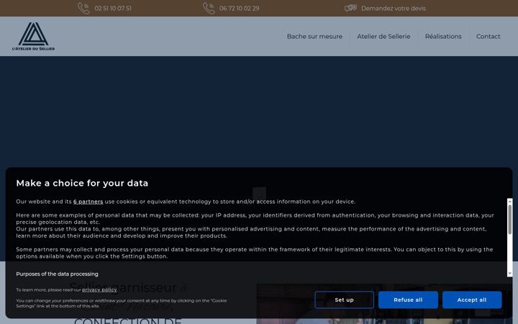518x324 pixels.
Task: Open the L'Atelier du Sellier logo
Action: [x=33, y=37]
